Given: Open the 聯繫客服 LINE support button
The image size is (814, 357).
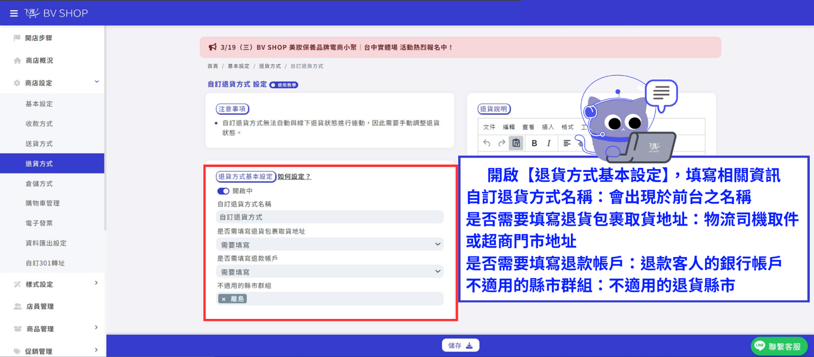Looking at the screenshot, I should click(x=779, y=346).
